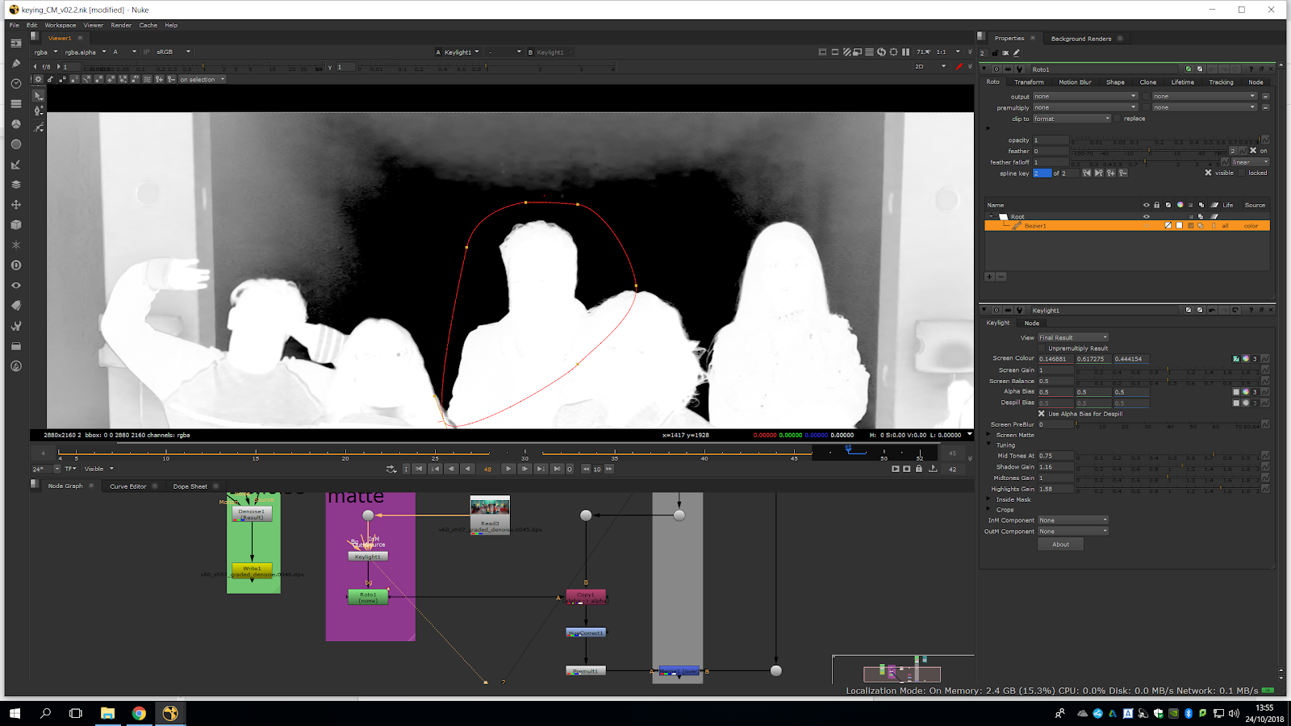This screenshot has width=1291, height=726.
Task: Click the Screen Colour color wheel picker
Action: coord(1245,359)
